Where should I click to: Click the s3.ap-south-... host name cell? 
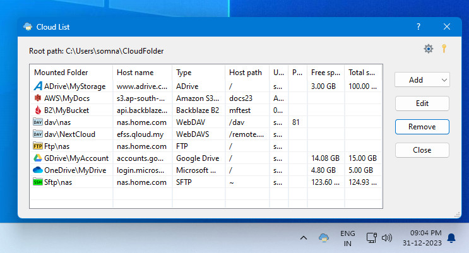click(141, 98)
